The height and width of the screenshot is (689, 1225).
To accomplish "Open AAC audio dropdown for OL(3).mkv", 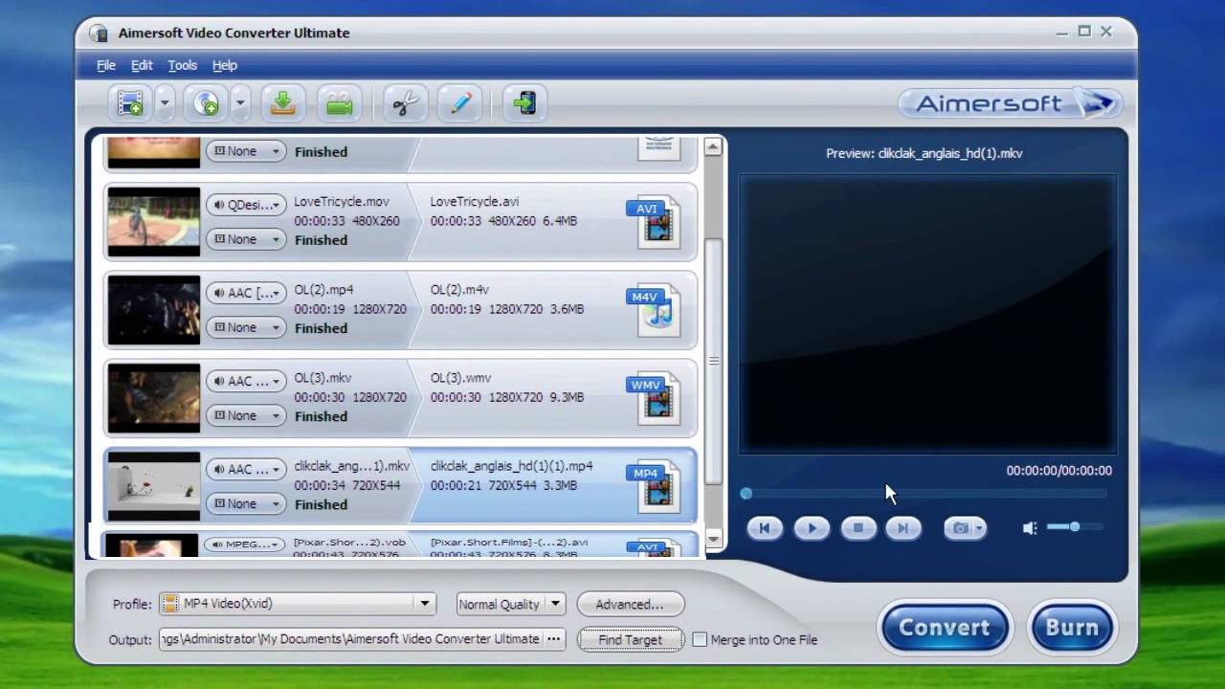I will coord(246,381).
